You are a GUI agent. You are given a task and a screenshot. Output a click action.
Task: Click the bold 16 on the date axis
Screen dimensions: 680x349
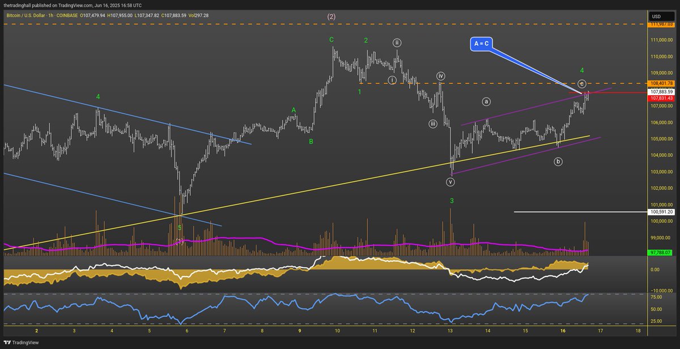[x=563, y=330]
